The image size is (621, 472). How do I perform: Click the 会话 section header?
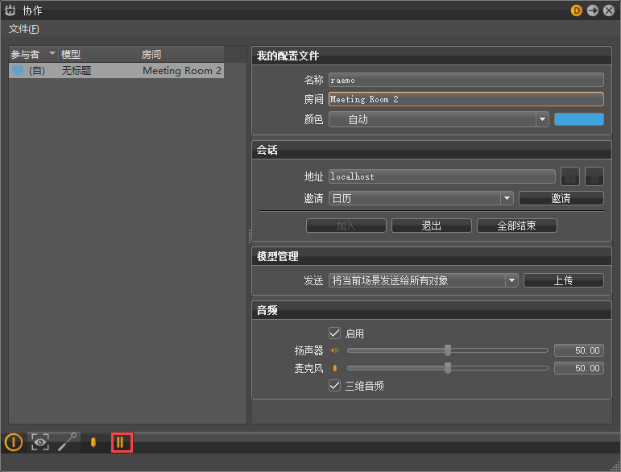432,150
